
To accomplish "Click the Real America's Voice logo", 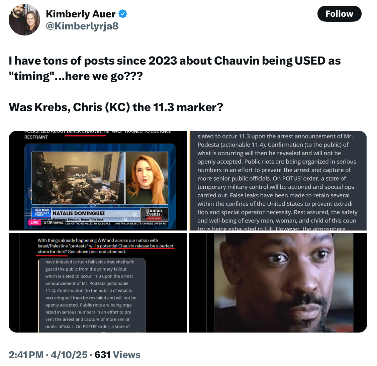I will [x=41, y=213].
